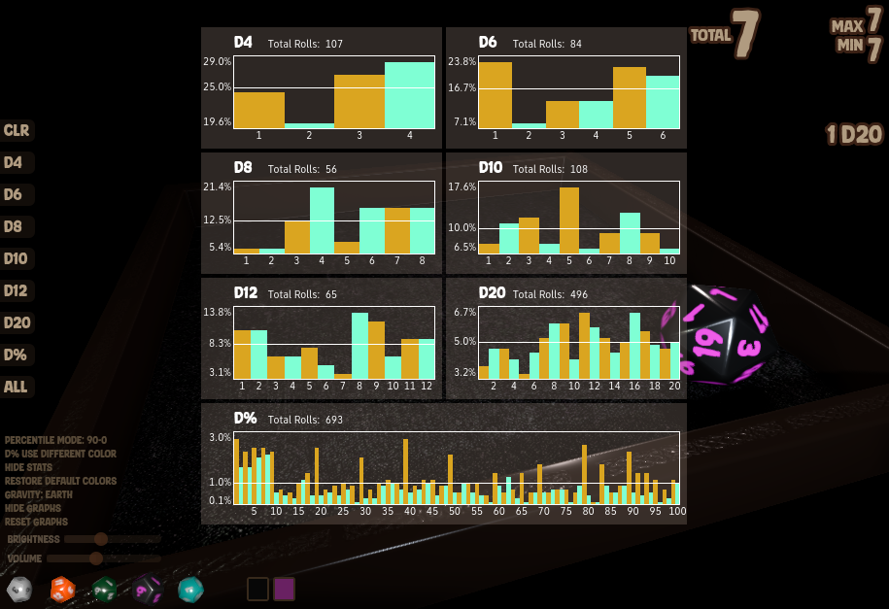Select the white dice skin icon
Image resolution: width=889 pixels, height=609 pixels.
coord(19,589)
